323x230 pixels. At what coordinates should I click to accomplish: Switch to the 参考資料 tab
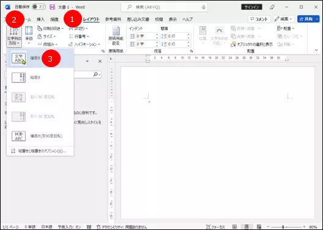[113, 20]
